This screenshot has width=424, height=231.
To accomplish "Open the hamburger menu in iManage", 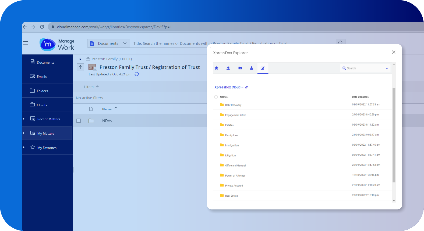I will (26, 43).
